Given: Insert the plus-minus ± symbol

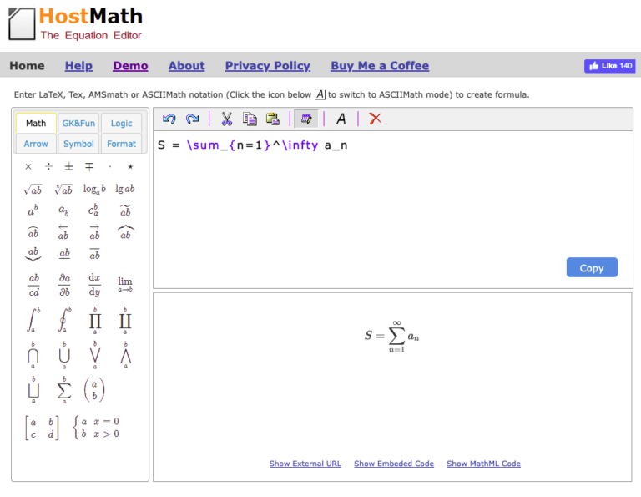Looking at the screenshot, I should click(x=68, y=166).
